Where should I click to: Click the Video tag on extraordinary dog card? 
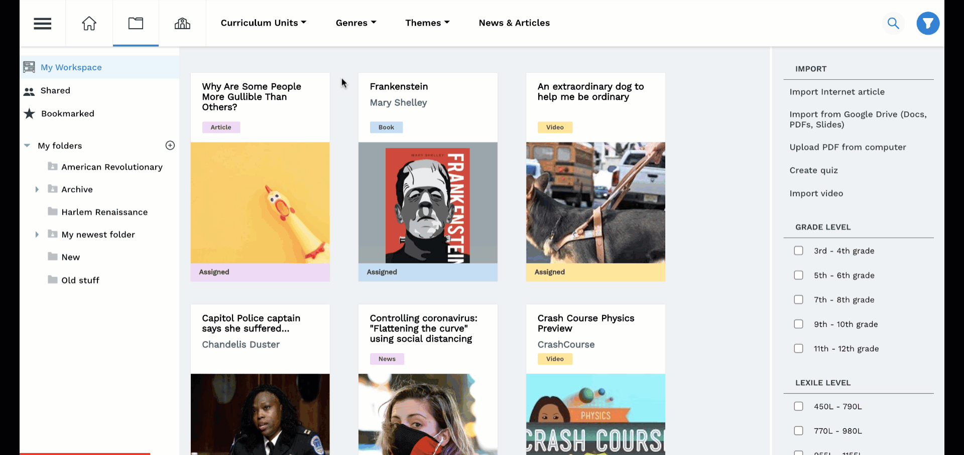[555, 127]
